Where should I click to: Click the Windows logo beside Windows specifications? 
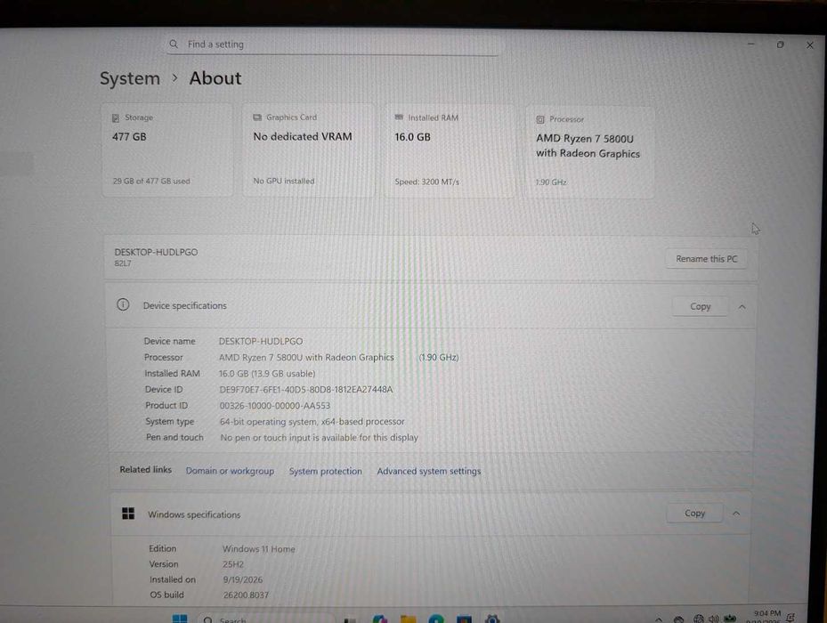click(128, 514)
